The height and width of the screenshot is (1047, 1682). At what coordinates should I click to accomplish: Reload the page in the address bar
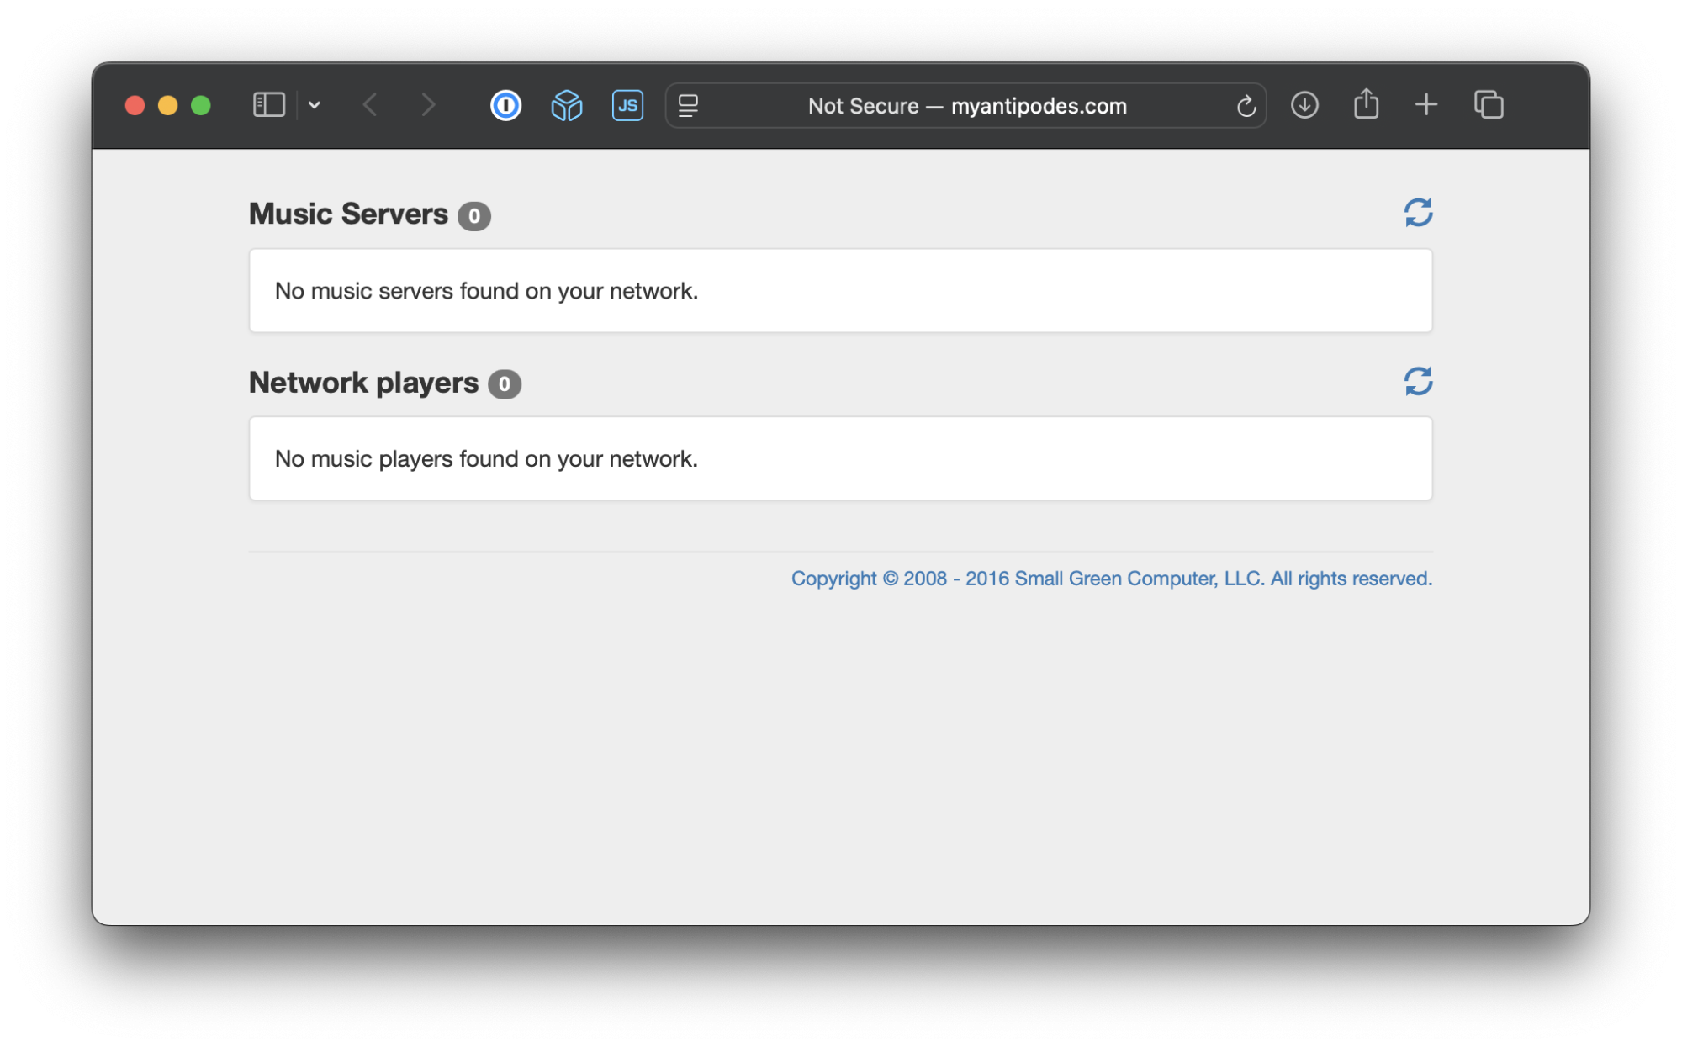(1246, 106)
